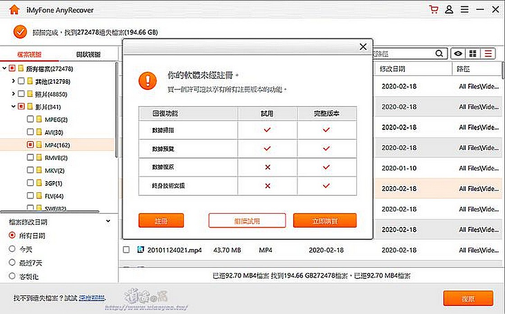Screen dimensions: 505x314
Task: Open the hamburger menu icon
Action: click(x=464, y=9)
